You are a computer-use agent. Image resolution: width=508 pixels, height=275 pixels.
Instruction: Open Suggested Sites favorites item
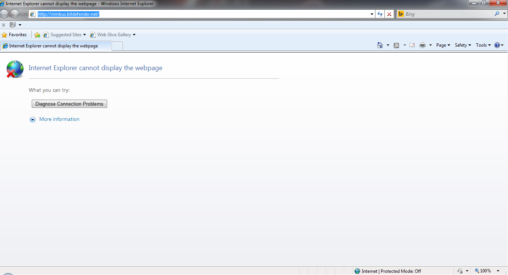pos(65,35)
